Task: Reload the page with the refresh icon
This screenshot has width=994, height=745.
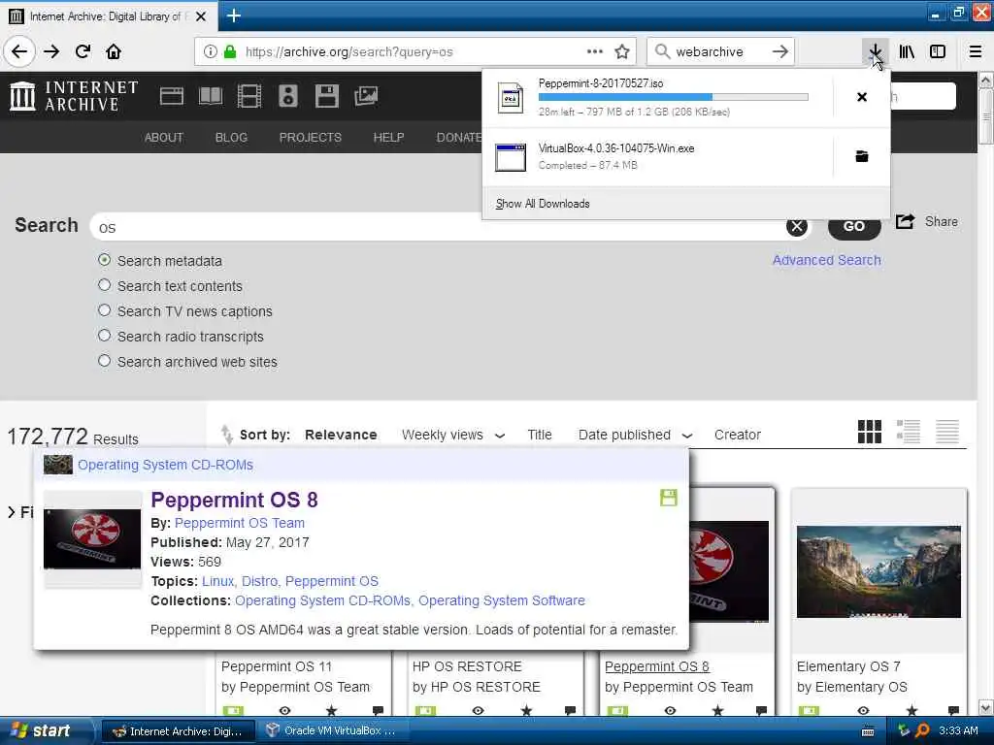Action: [x=83, y=51]
